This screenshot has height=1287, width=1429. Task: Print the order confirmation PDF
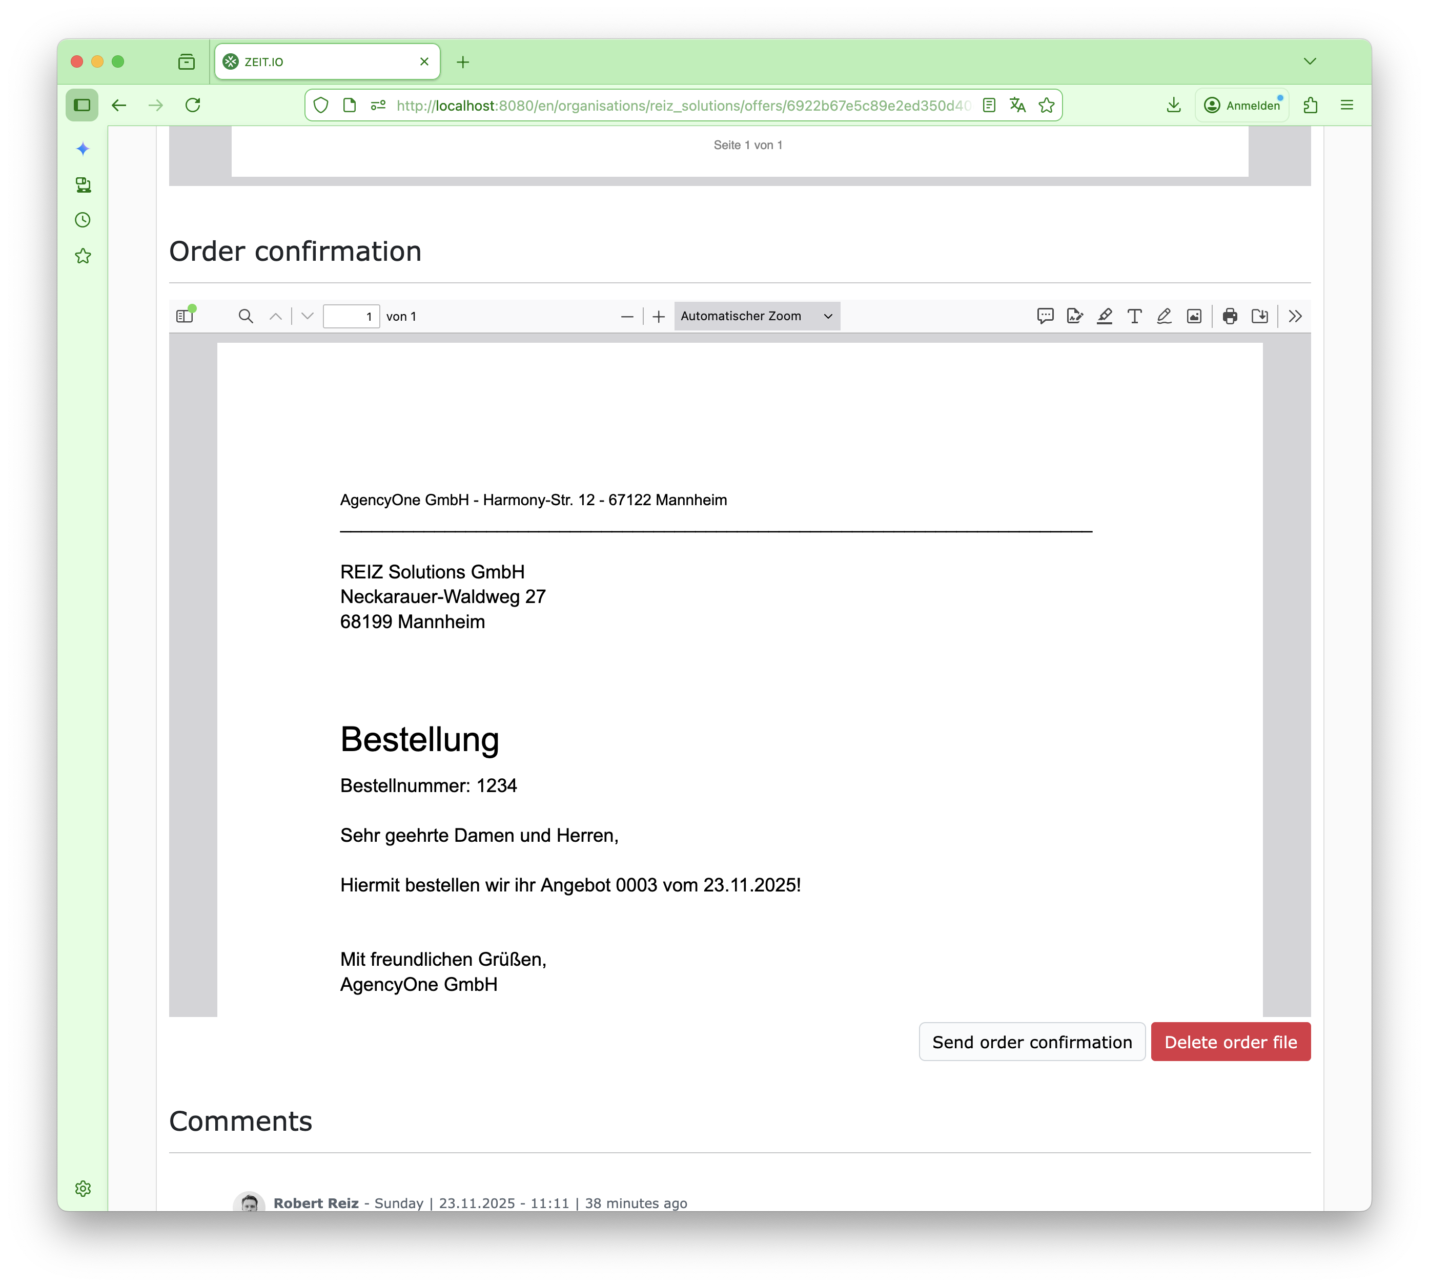click(1230, 316)
